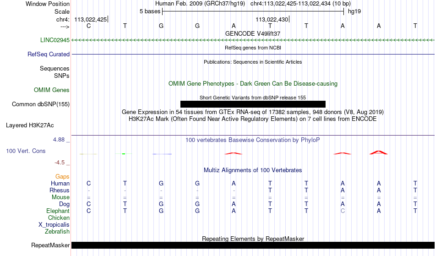This screenshot has height=256, width=435.
Task: Click the RefSeq genes from NCBI title
Action: tap(253, 48)
